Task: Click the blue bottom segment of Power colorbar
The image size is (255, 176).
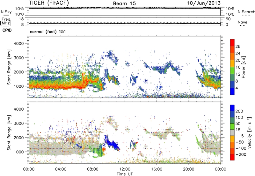Action: pyautogui.click(x=232, y=91)
